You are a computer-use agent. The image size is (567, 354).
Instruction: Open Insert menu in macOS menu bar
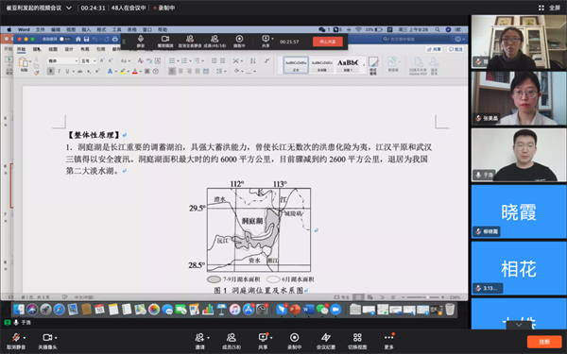pos(86,29)
